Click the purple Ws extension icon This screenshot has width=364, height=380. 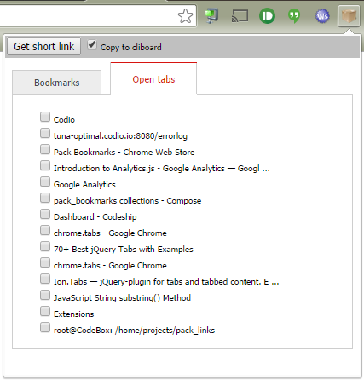[322, 16]
